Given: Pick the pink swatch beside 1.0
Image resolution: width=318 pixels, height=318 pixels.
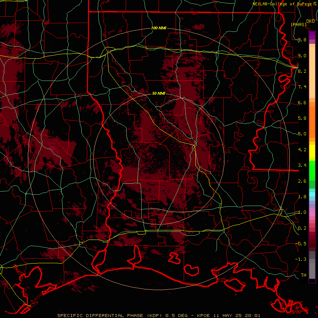Looking at the screenshot, I should pos(312,214).
